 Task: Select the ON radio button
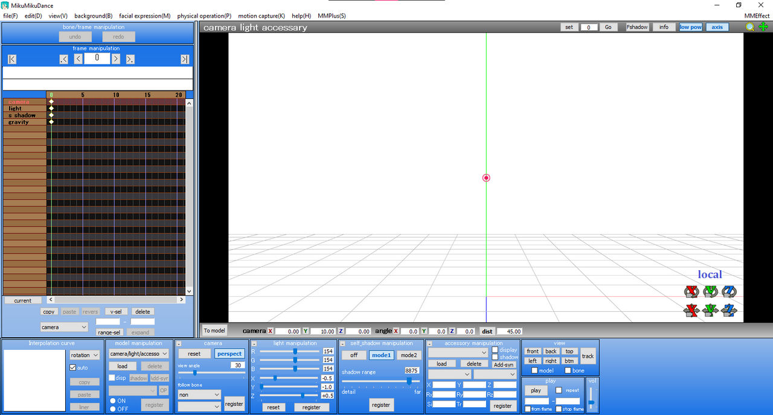coord(113,401)
